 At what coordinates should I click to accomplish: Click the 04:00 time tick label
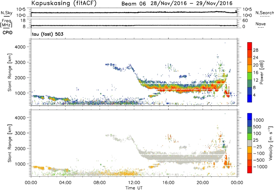click(65, 183)
